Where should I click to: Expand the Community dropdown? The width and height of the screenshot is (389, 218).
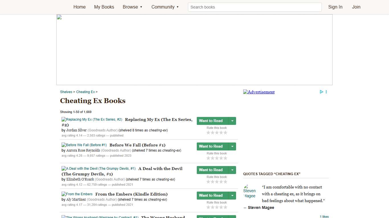coord(165,7)
